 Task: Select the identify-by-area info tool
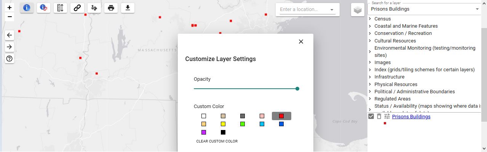click(x=44, y=8)
